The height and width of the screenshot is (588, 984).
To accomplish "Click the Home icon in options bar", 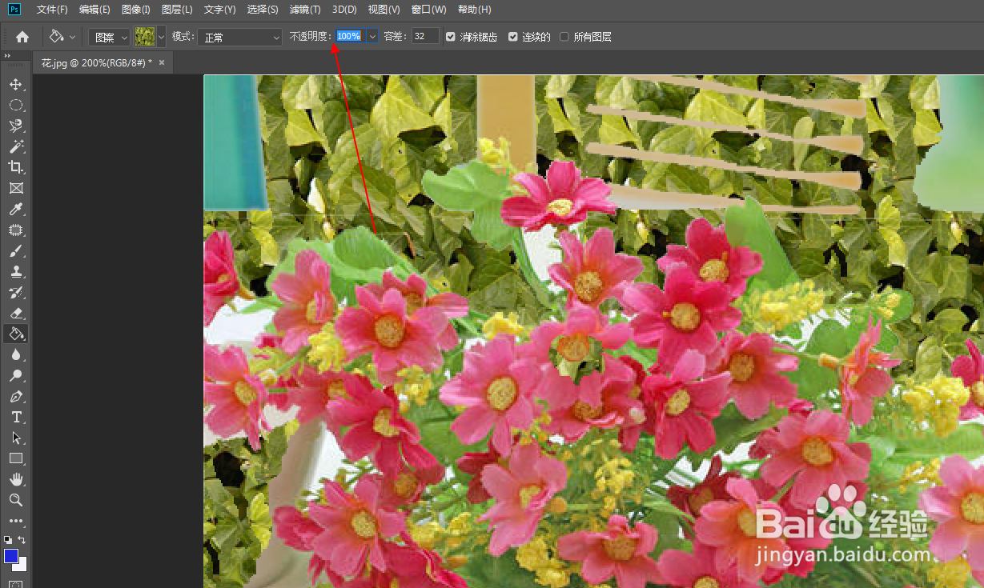I will 22,37.
